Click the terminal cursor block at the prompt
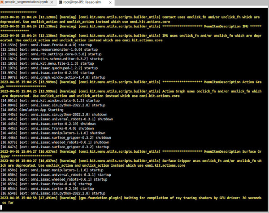This screenshot has height=213, width=269. coord(3,209)
